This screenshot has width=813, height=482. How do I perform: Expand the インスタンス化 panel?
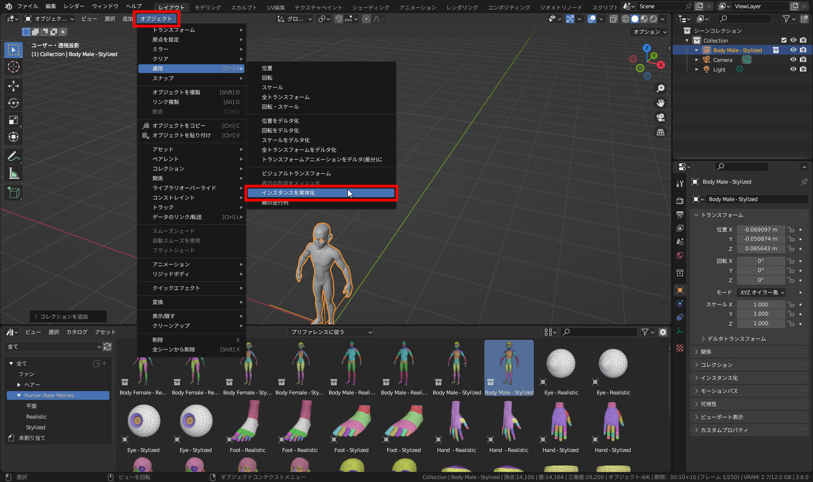click(x=749, y=378)
